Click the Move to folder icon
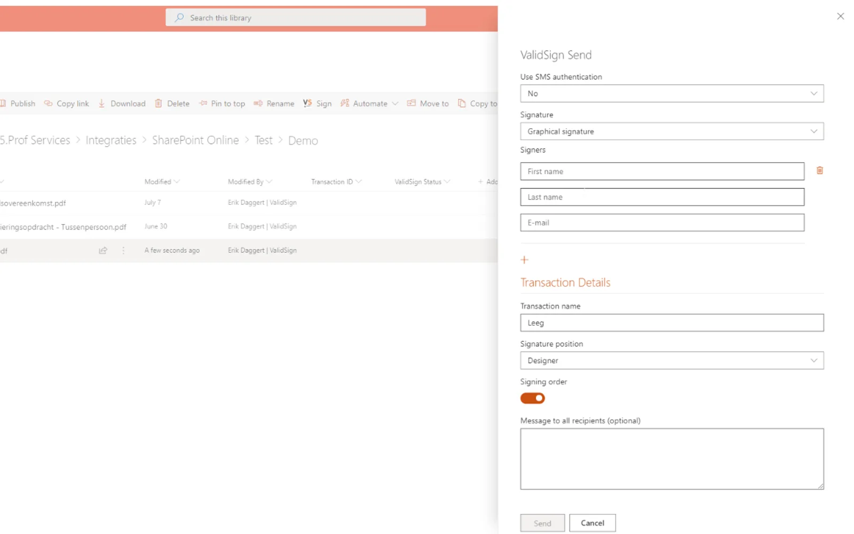The width and height of the screenshot is (854, 534). (411, 103)
